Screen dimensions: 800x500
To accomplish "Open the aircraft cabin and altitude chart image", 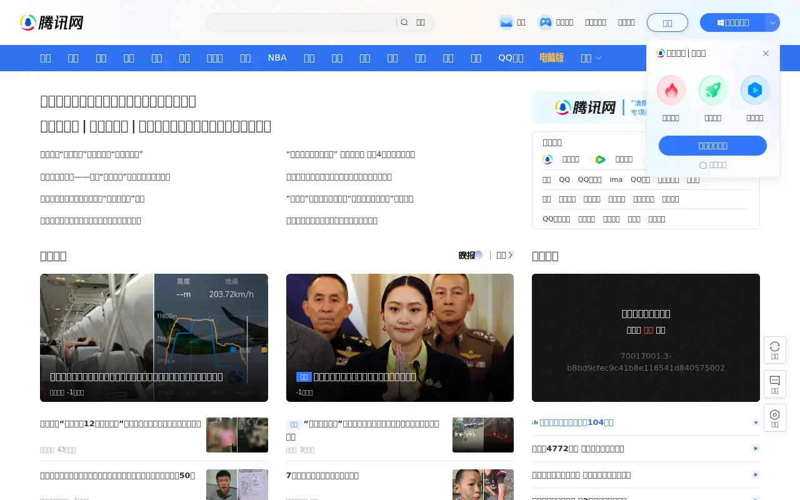I will click(154, 337).
